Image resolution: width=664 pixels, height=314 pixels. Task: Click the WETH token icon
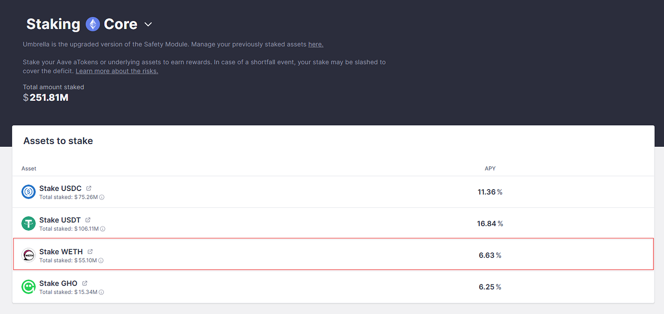tap(29, 255)
